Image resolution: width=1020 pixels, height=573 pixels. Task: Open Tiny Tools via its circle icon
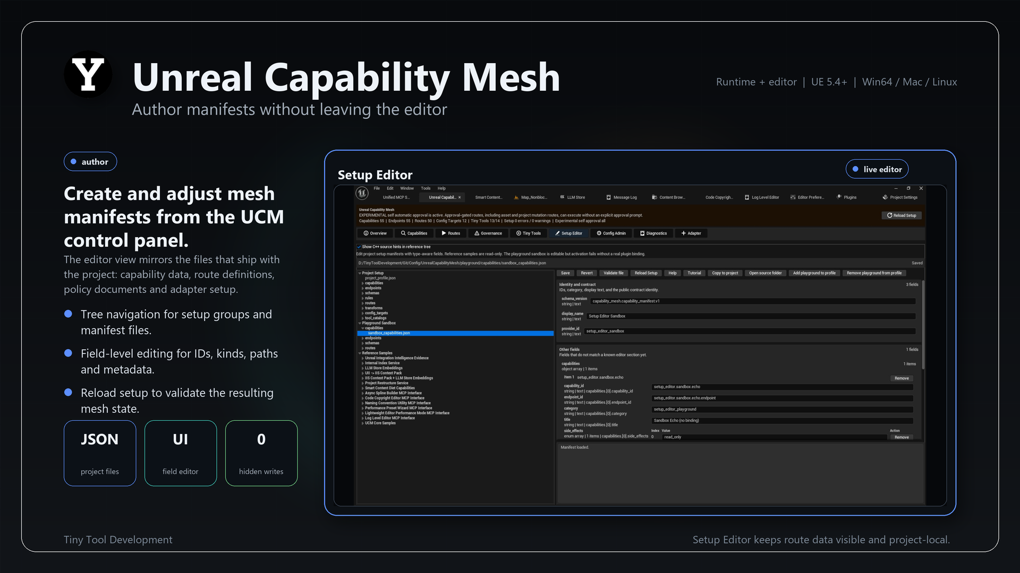click(x=518, y=233)
